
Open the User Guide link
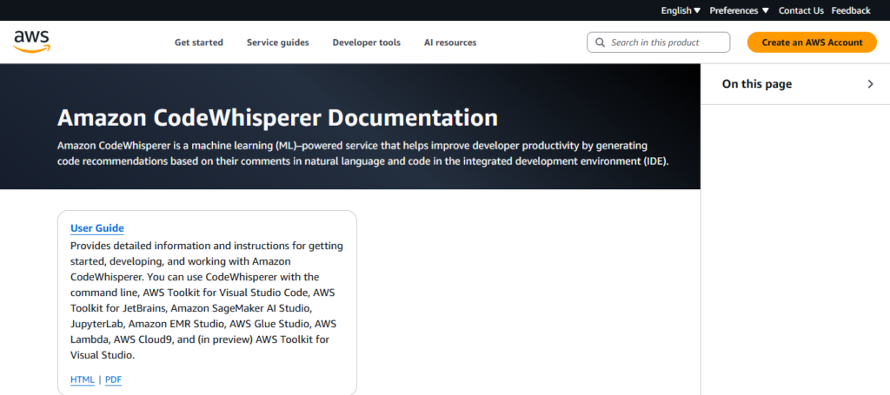pyautogui.click(x=97, y=227)
